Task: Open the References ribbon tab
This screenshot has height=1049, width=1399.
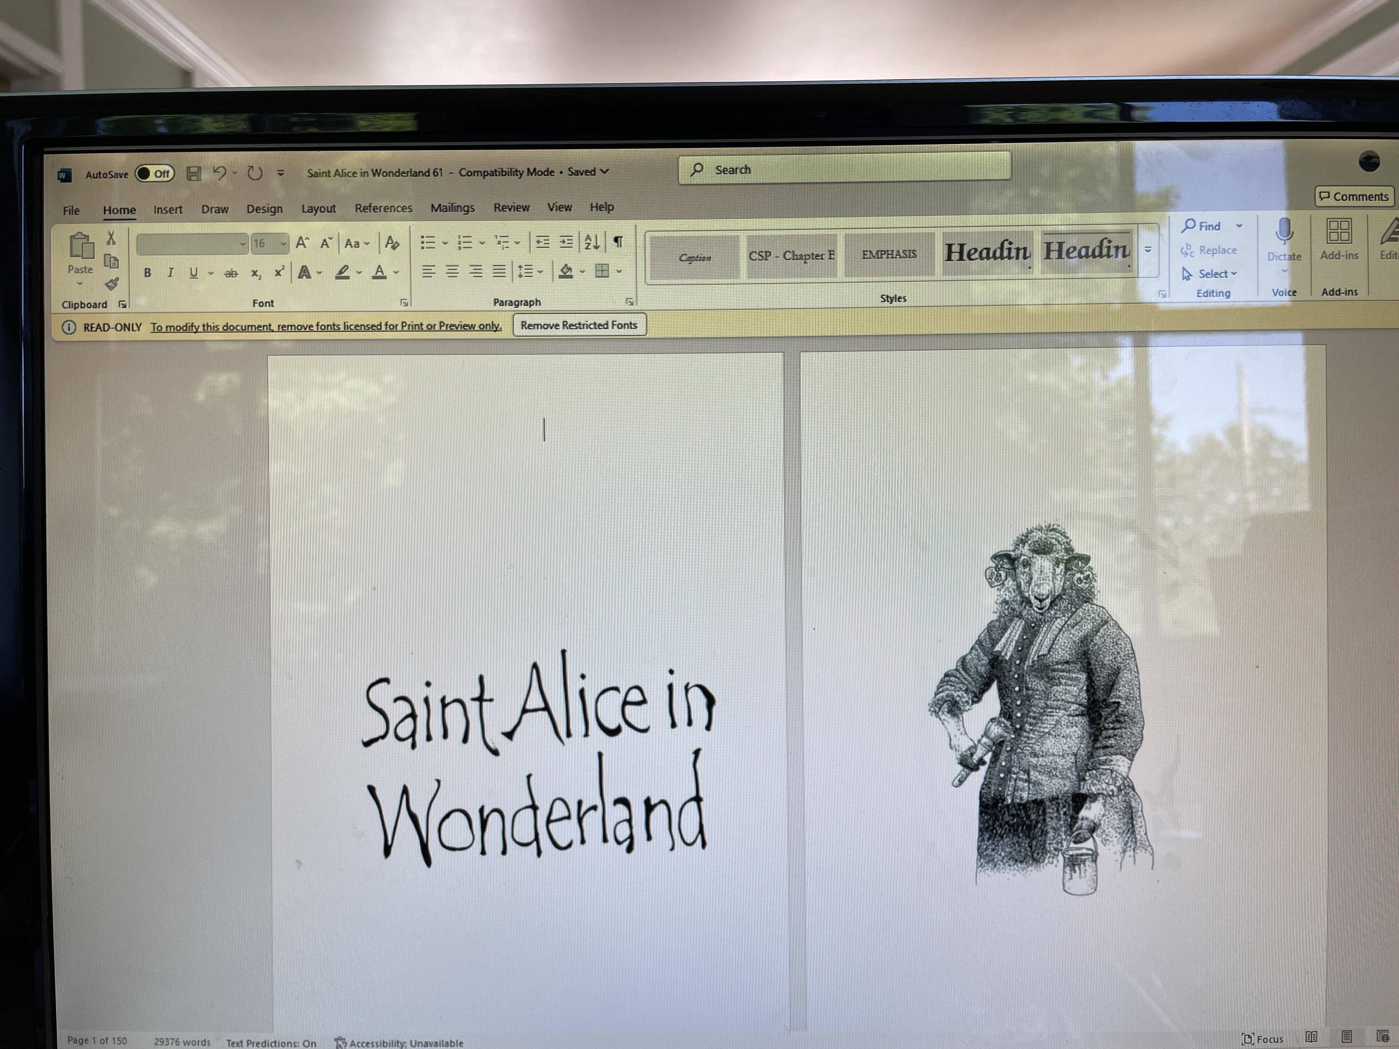Action: (383, 208)
